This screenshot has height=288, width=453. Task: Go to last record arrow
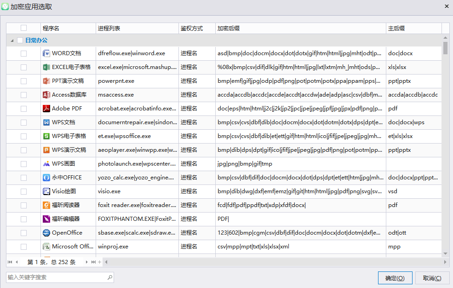pyautogui.click(x=93, y=262)
